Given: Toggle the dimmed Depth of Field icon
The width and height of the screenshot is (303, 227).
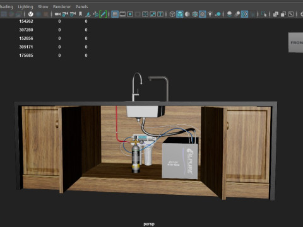Looking at the screenshot, I should tap(252, 14).
